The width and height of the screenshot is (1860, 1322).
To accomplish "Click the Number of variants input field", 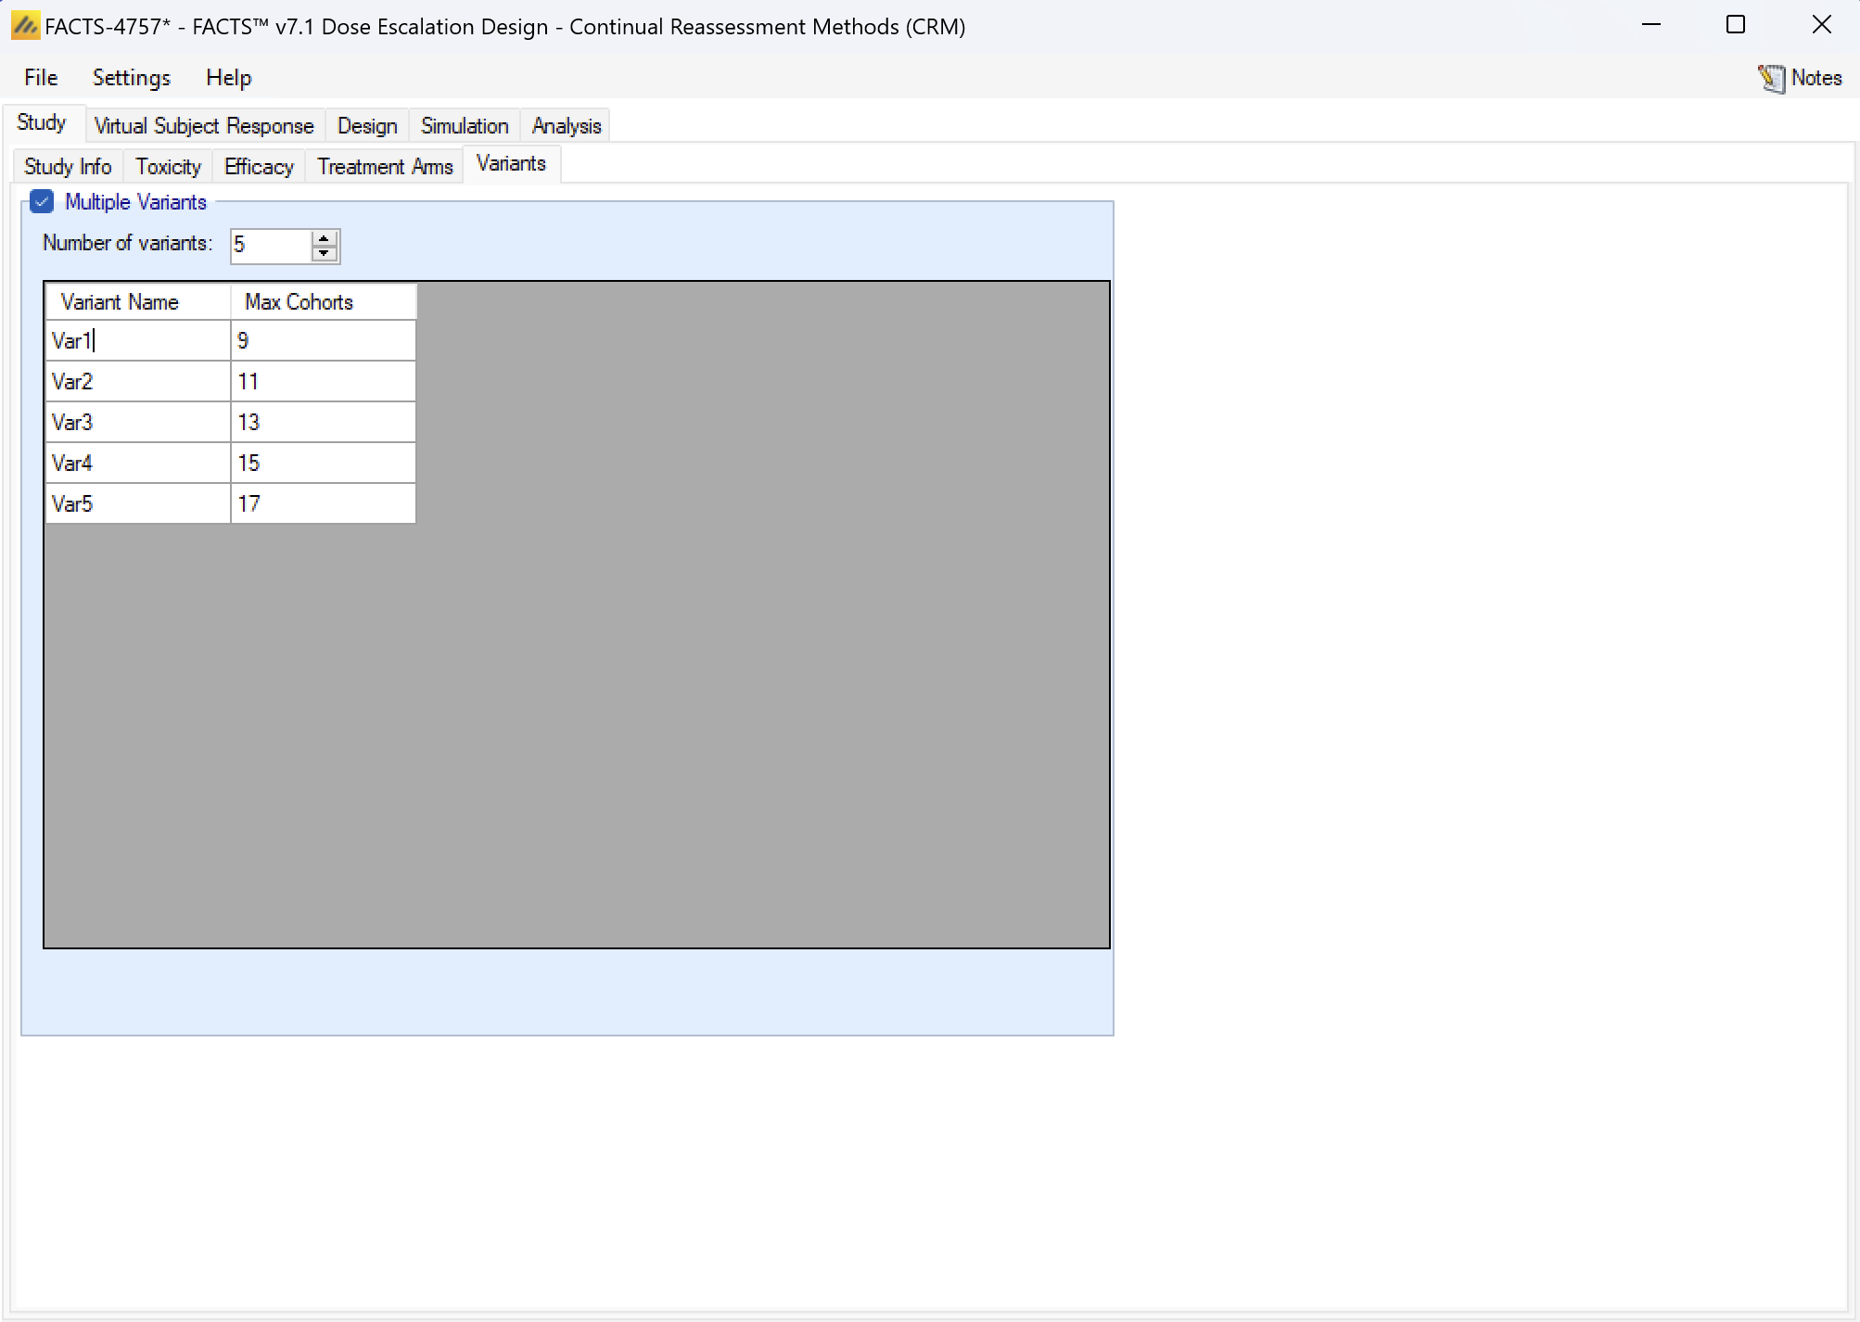I will tap(269, 246).
